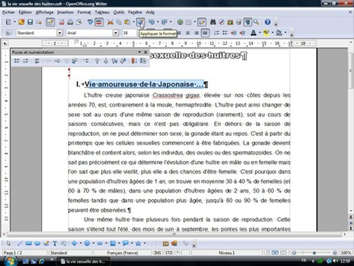
Task: Open the Affichage menu
Action: [x=45, y=12]
